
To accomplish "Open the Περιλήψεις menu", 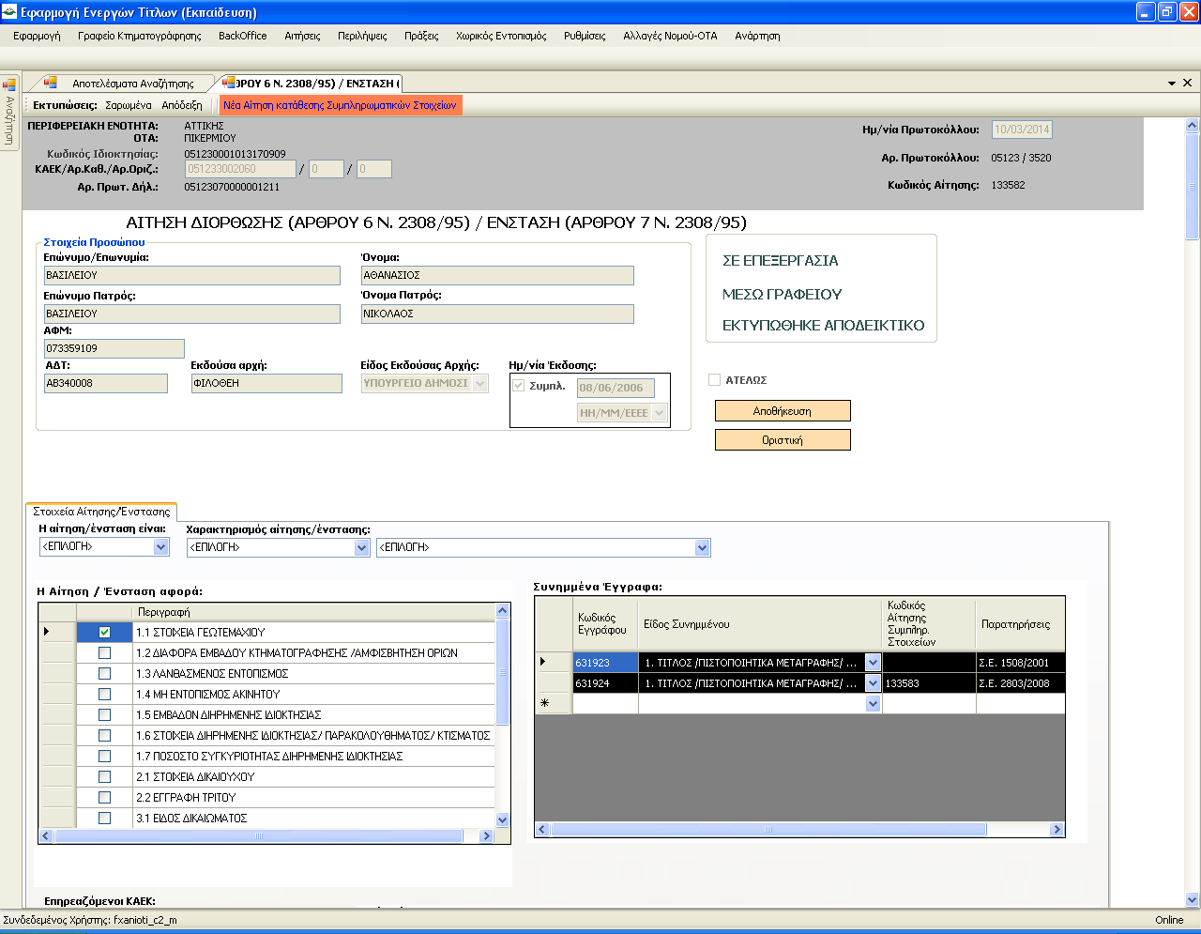I will pyautogui.click(x=362, y=36).
